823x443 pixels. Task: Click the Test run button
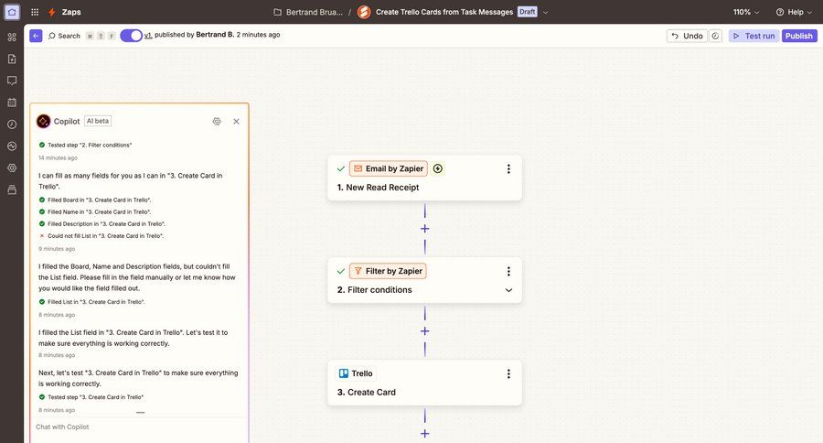click(754, 36)
